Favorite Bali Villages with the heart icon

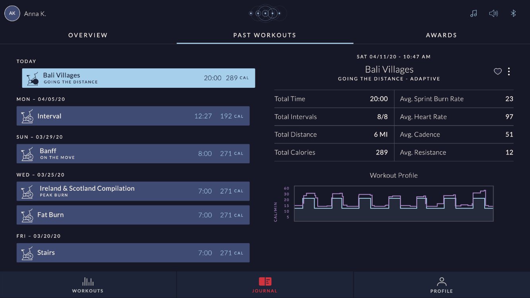pyautogui.click(x=497, y=72)
